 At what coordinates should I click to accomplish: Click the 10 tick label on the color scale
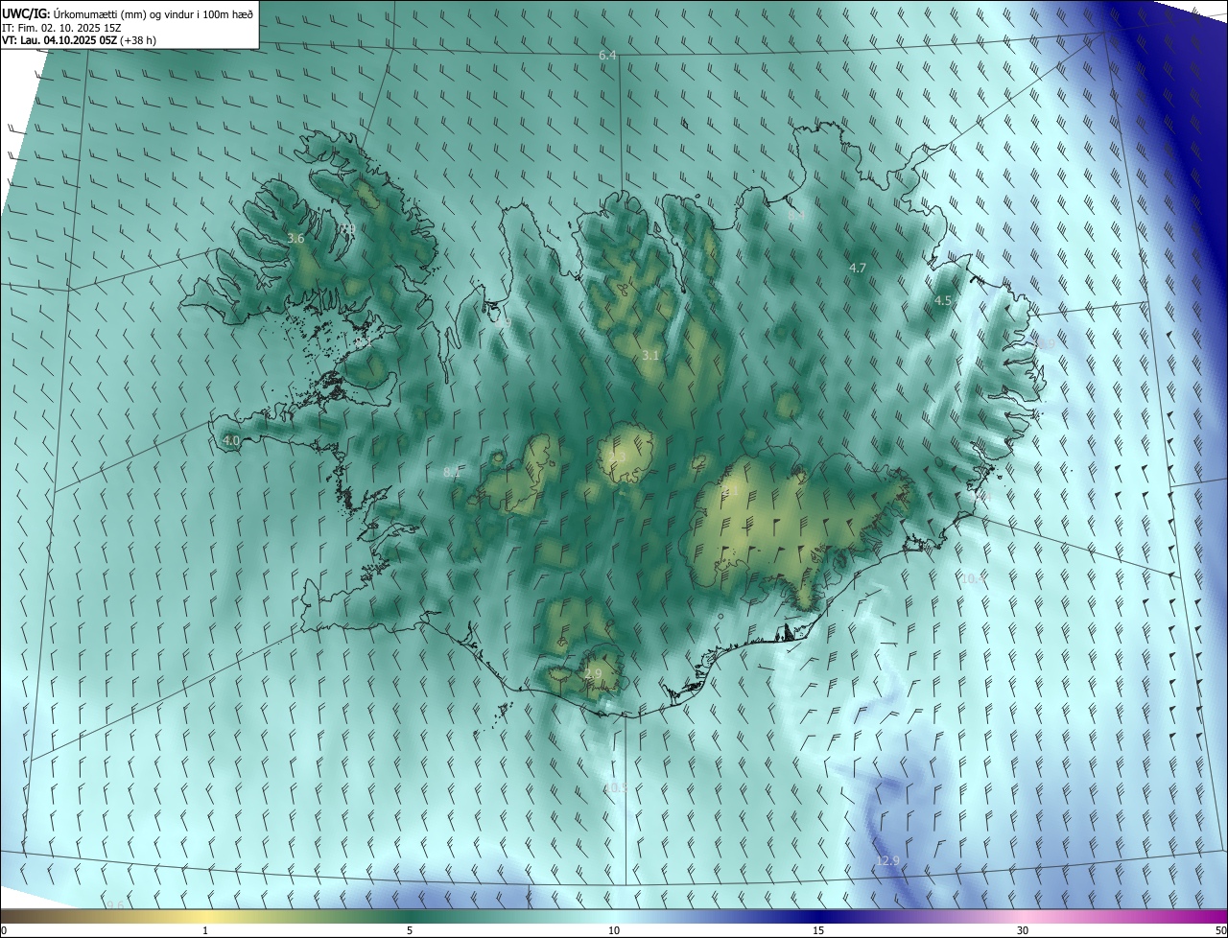(614, 930)
